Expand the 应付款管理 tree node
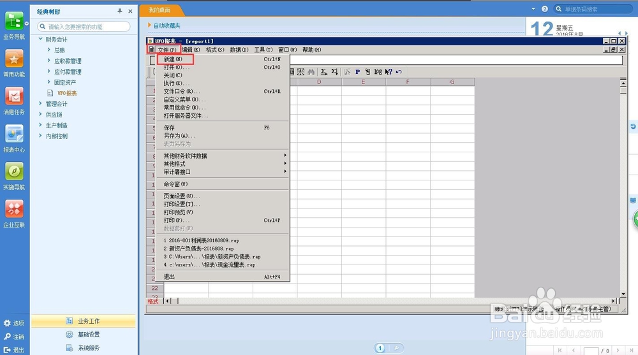 [x=49, y=71]
